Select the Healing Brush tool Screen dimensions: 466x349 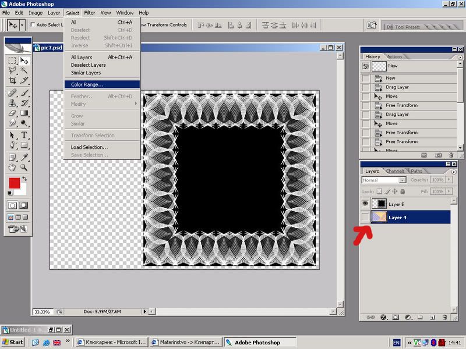coord(12,93)
